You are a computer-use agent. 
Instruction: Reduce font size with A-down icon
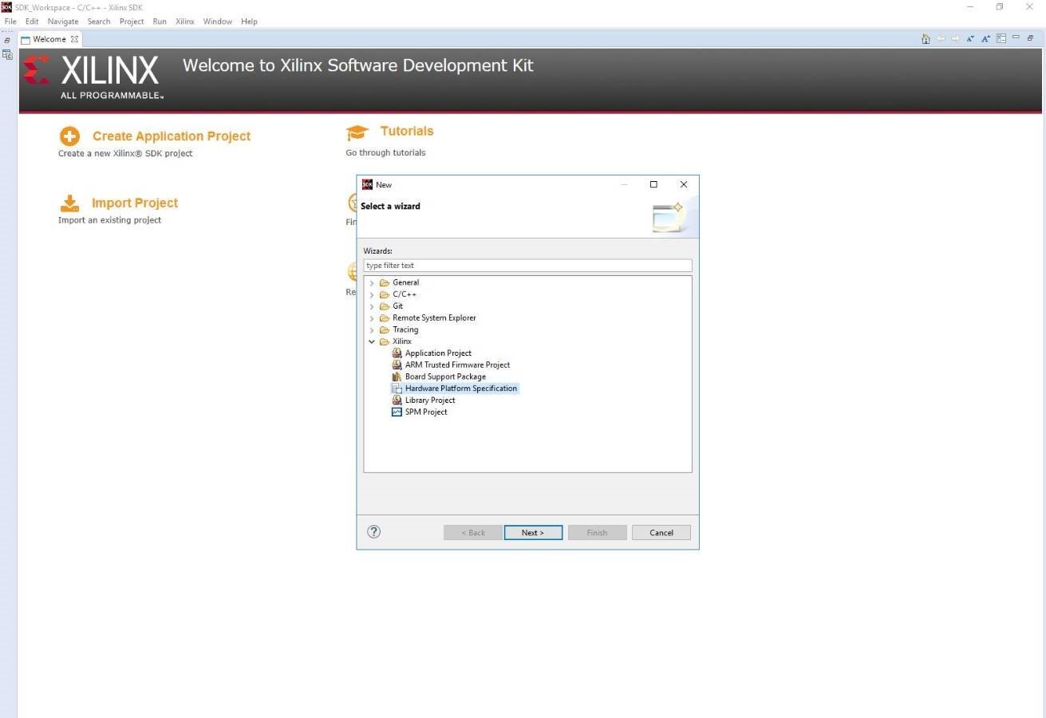(971, 39)
